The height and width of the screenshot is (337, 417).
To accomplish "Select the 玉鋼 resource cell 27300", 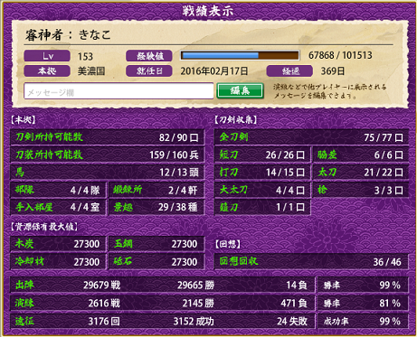I will click(156, 244).
